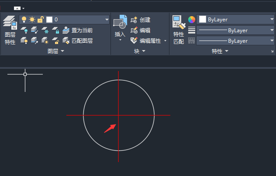Click the Thaw All Layers sun icon
This screenshot has width=276, height=176.
45,41
